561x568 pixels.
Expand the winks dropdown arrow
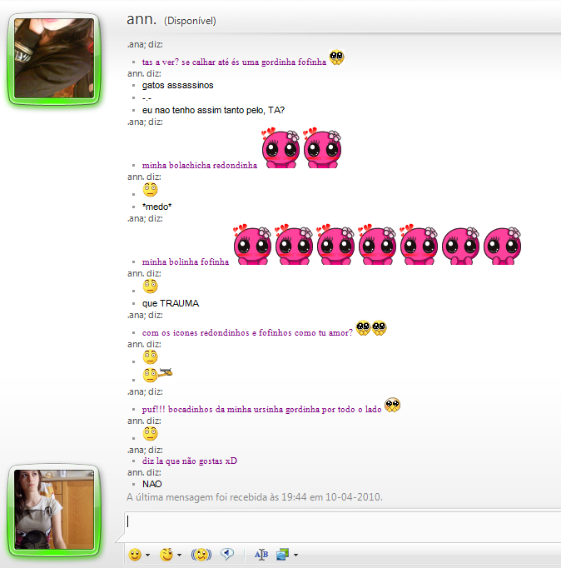(179, 556)
